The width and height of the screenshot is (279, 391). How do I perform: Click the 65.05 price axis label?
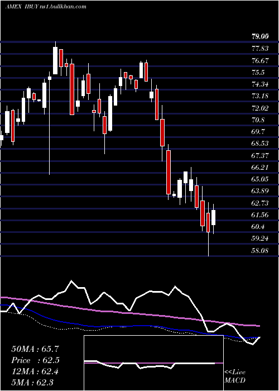260,179
